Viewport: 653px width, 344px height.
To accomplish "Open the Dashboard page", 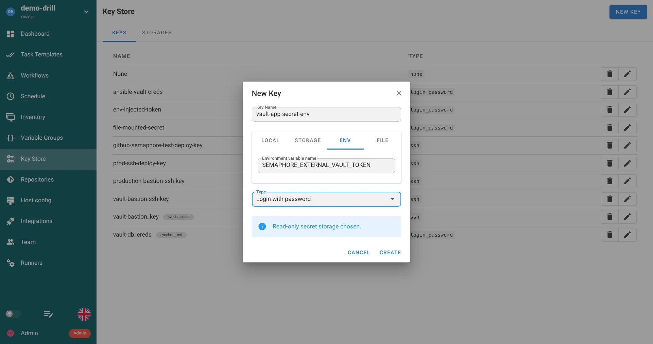I will pos(48,34).
